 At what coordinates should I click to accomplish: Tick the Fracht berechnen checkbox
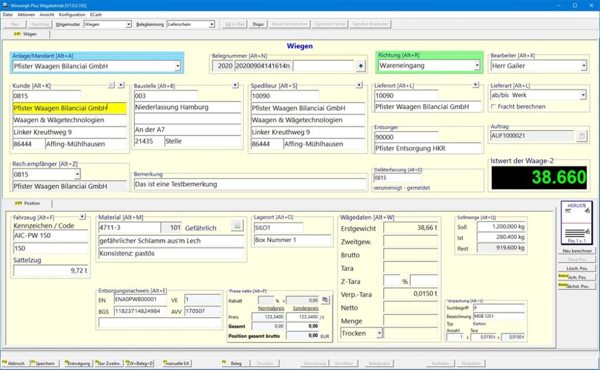point(493,107)
